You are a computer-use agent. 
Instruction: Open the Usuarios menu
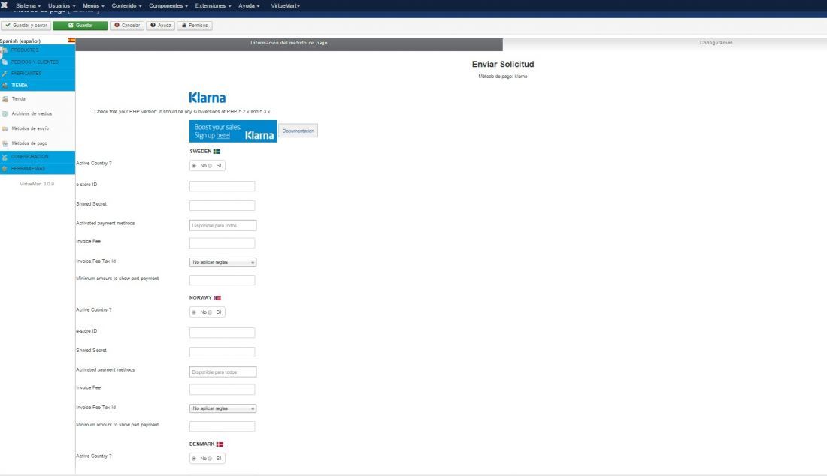click(x=61, y=5)
